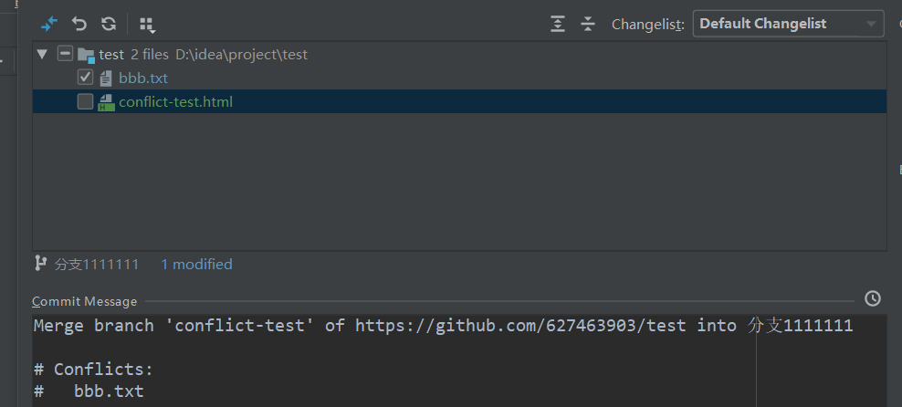Click the Rollback undo icon
Image resolution: width=902 pixels, height=407 pixels.
coord(79,24)
